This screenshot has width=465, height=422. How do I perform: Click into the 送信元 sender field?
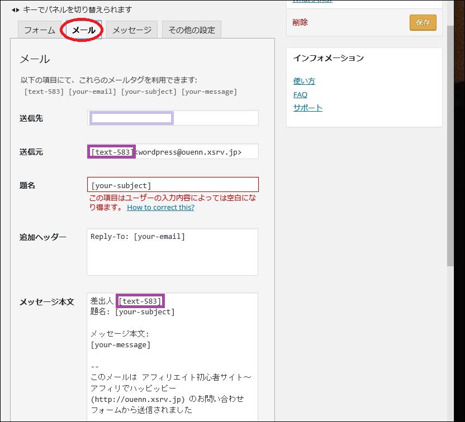point(173,151)
